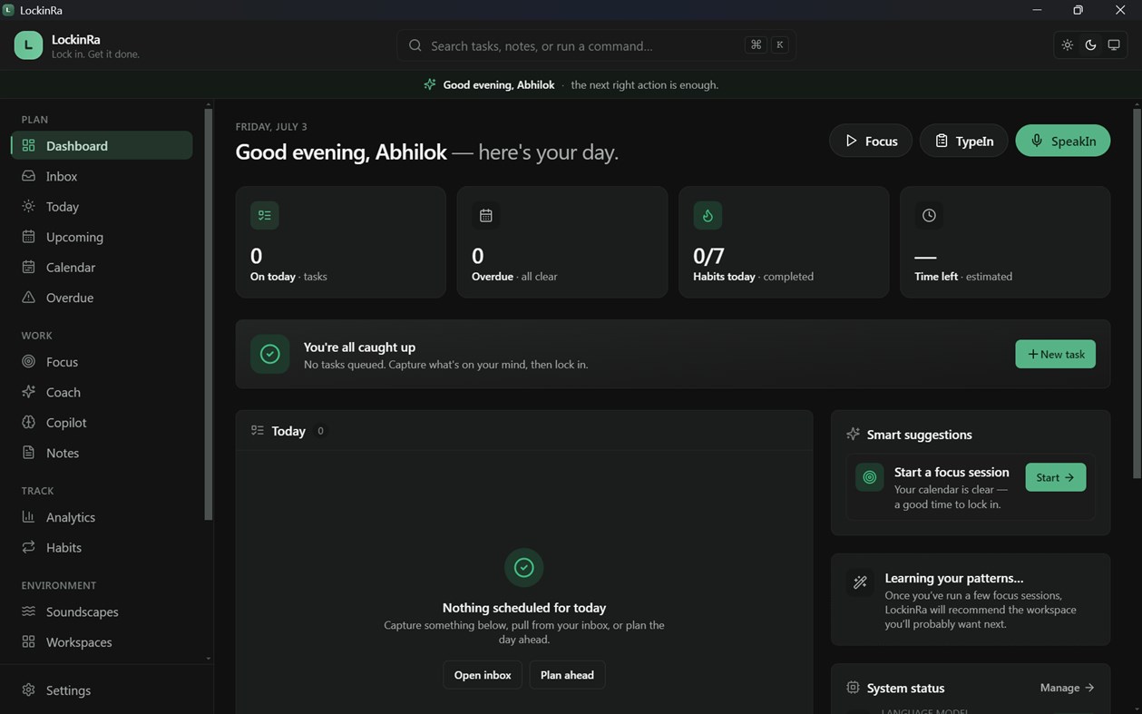Click the On today checklist icon
The width and height of the screenshot is (1142, 714).
265,215
